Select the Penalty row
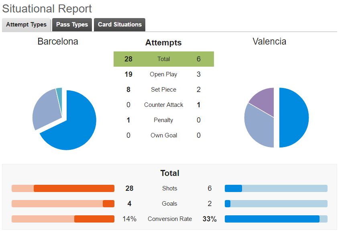The image size is (342, 237). [x=164, y=120]
